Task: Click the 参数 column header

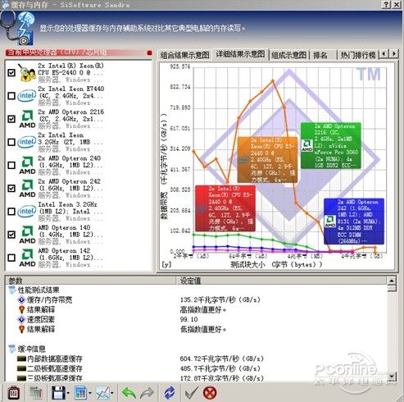Action: (90, 281)
